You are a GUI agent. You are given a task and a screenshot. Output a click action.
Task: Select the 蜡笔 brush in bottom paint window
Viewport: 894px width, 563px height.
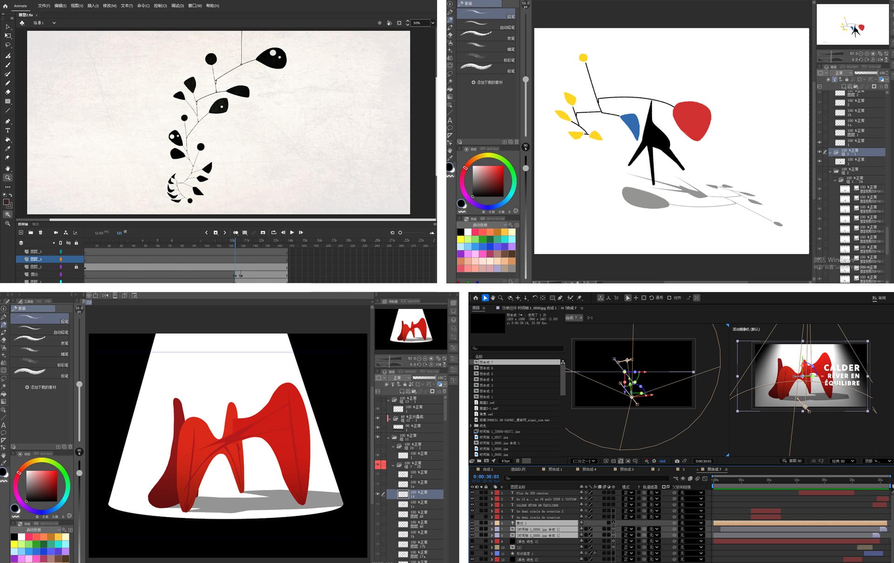click(x=41, y=351)
